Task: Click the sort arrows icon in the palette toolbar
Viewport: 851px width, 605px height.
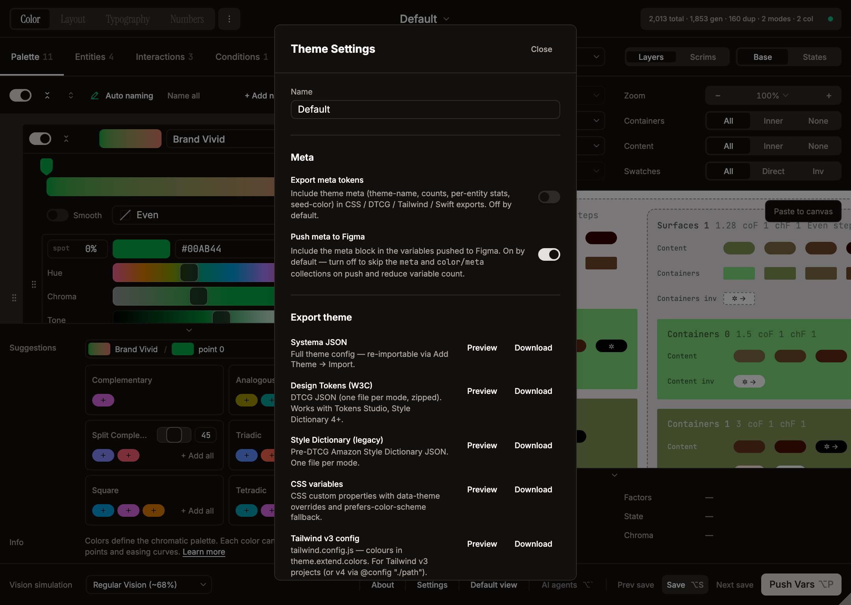Action: click(x=71, y=95)
